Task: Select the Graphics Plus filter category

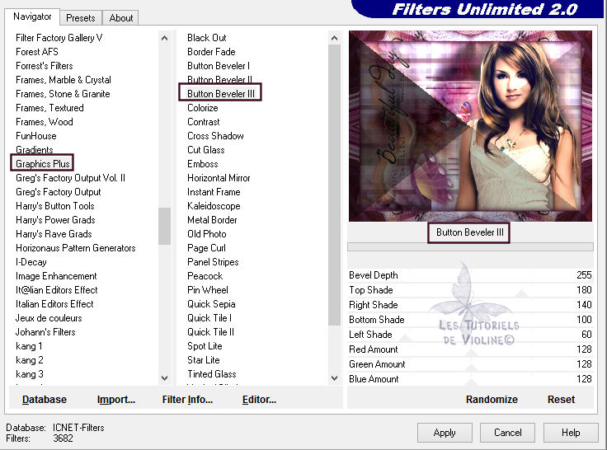Action: [x=43, y=164]
